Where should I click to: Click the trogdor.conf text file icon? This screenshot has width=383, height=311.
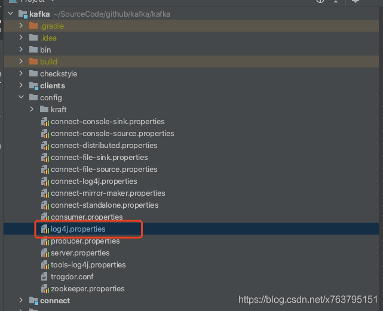click(x=44, y=276)
